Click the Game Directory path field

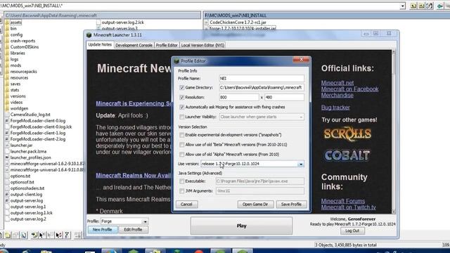point(262,87)
